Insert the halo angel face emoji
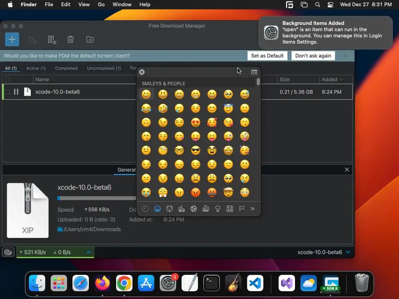Image resolution: width=399 pixels, height=299 pixels. (x=228, y=108)
